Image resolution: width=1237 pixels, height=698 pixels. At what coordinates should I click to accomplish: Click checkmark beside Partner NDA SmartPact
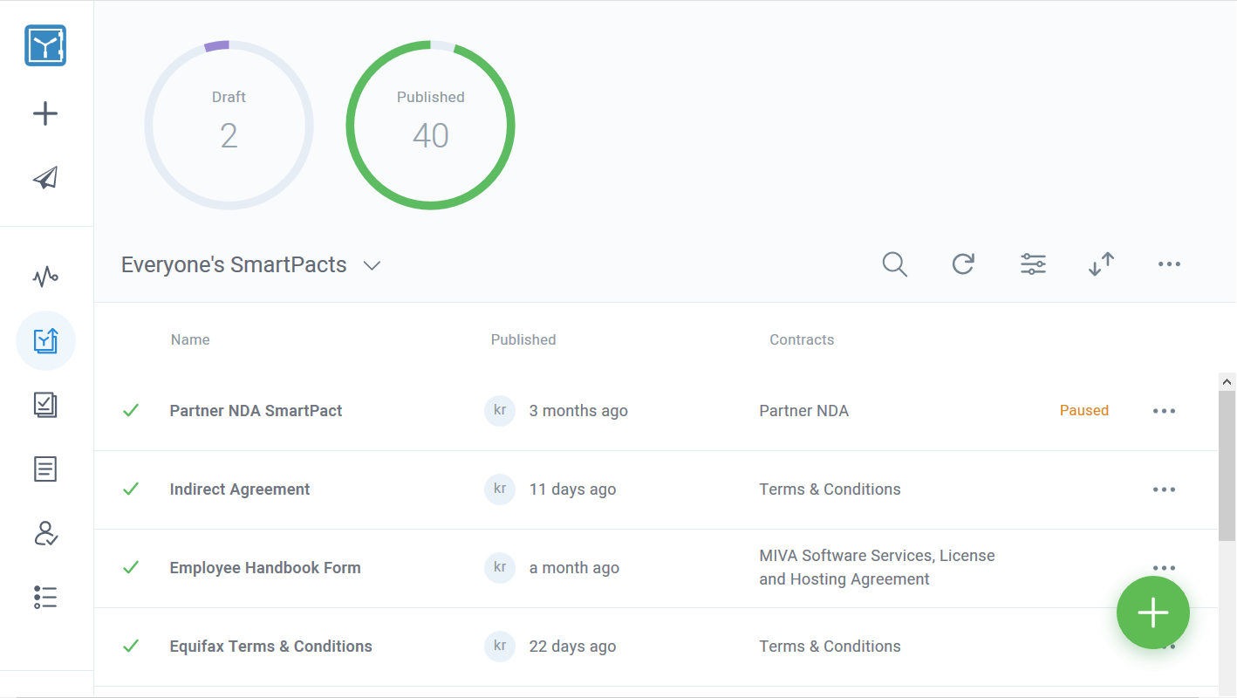[x=131, y=410]
